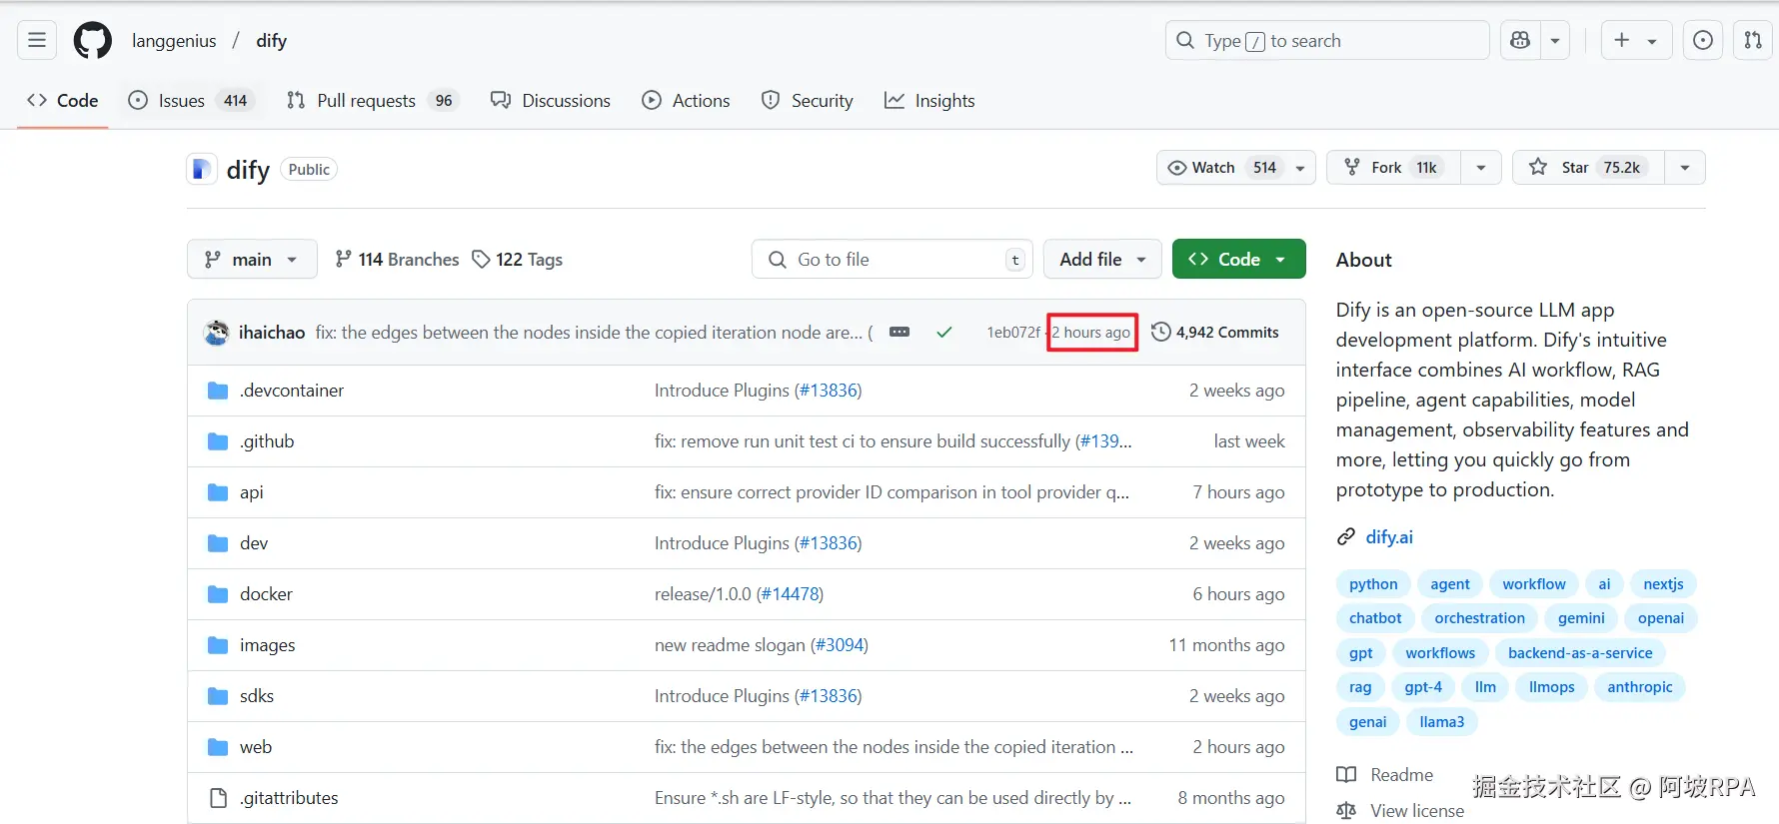Open the Copilot icon button
This screenshot has height=824, width=1779.
pyautogui.click(x=1520, y=40)
